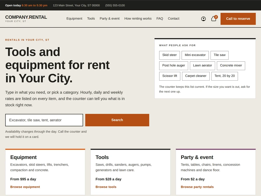Go to Party & event nav link

pyautogui.click(x=110, y=18)
